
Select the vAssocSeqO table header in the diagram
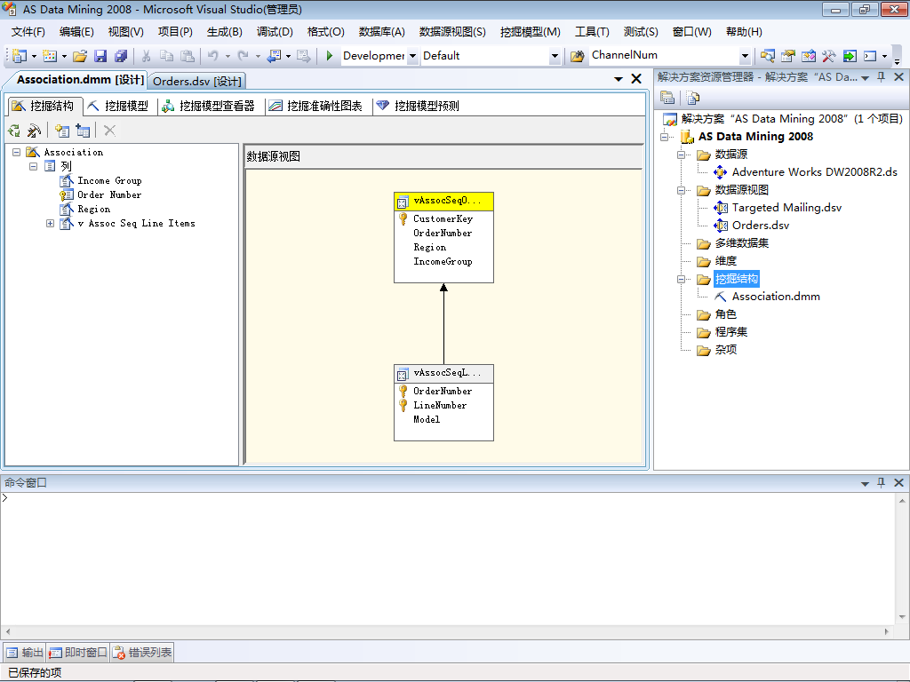click(x=444, y=202)
